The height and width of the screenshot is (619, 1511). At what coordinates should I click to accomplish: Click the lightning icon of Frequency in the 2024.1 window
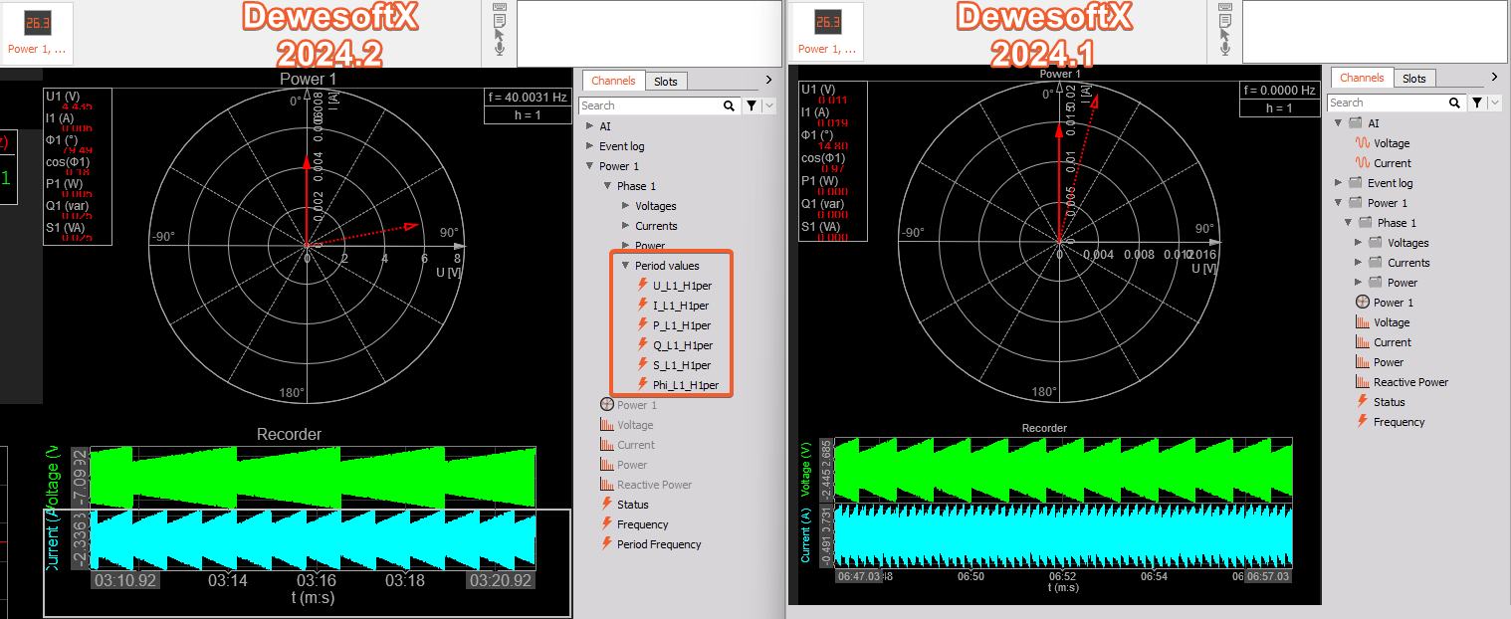[x=1363, y=421]
